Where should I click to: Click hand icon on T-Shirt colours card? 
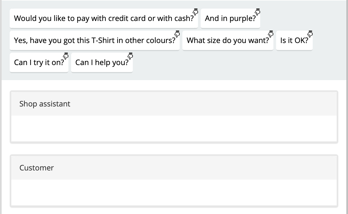(x=177, y=34)
